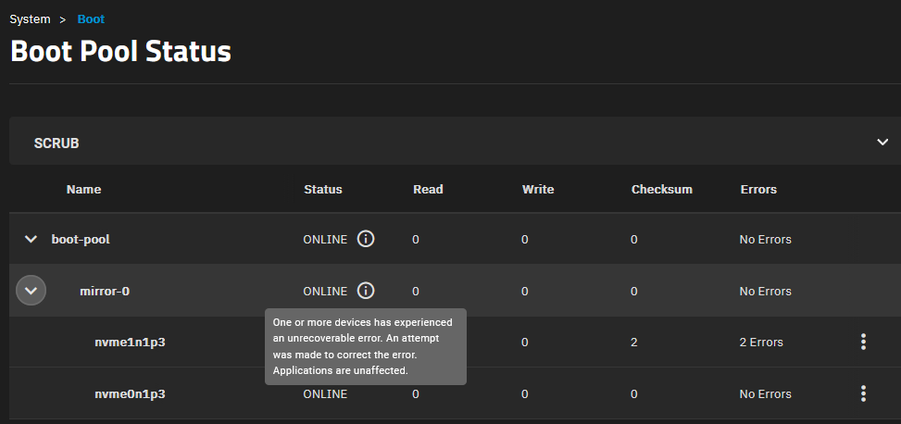Collapse the boot-pool row using its chevron

click(x=31, y=239)
